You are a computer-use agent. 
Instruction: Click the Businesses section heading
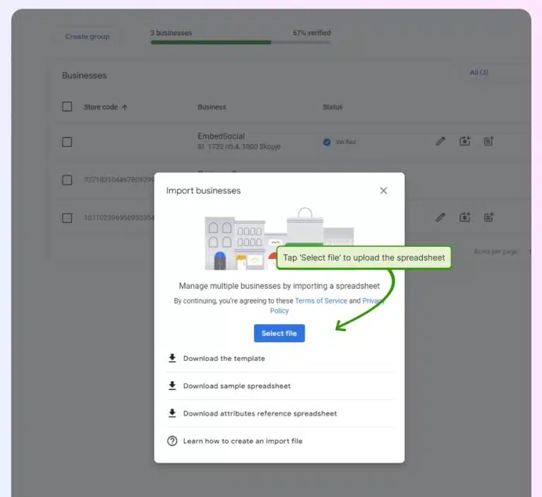(85, 76)
